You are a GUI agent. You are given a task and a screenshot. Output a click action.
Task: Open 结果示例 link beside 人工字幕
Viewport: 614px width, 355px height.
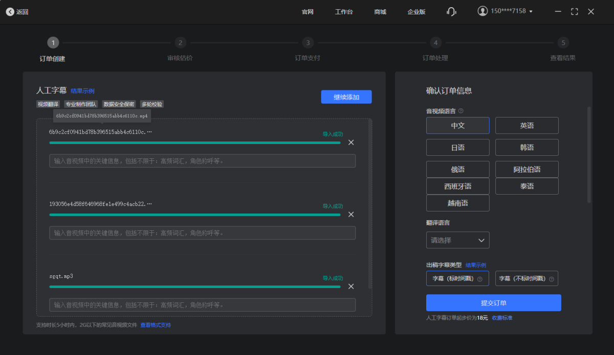coord(82,91)
